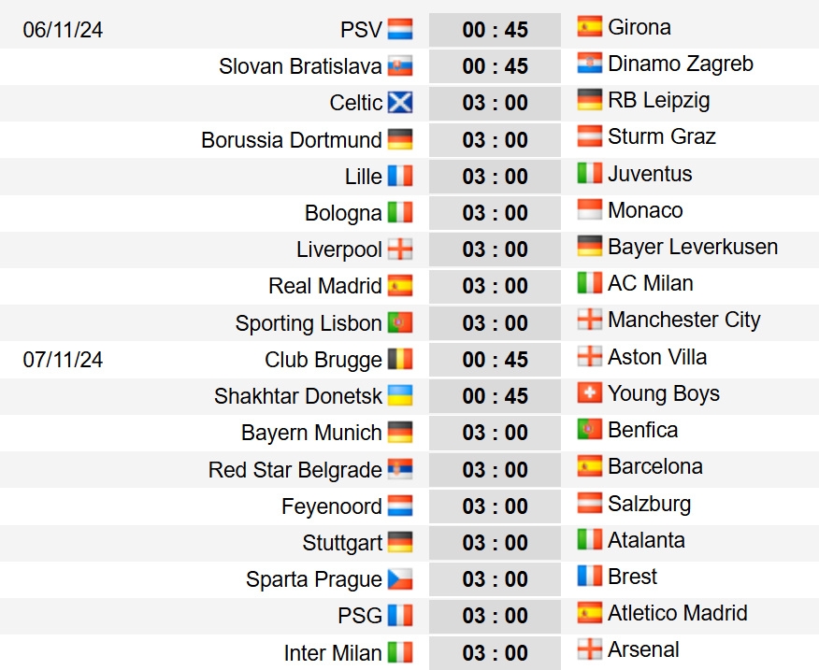The image size is (819, 670).
Task: Select the Liverpool team name
Action: pyautogui.click(x=339, y=249)
